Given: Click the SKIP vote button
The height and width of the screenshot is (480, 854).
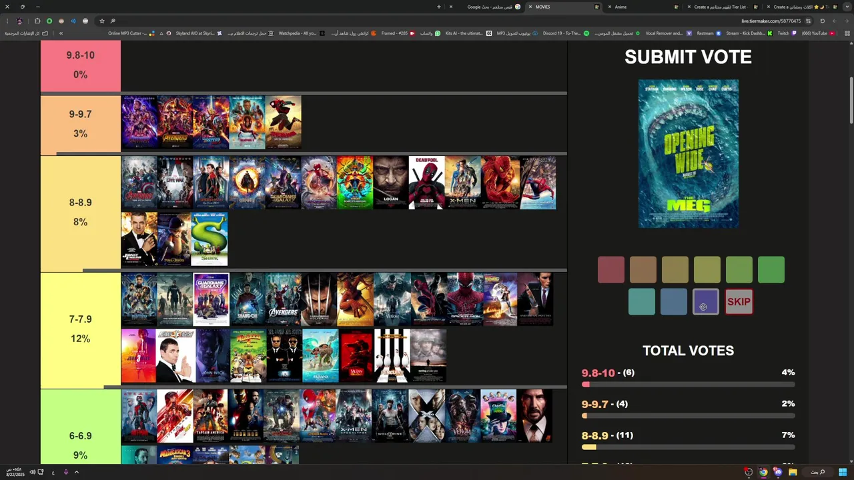Looking at the screenshot, I should [x=739, y=302].
